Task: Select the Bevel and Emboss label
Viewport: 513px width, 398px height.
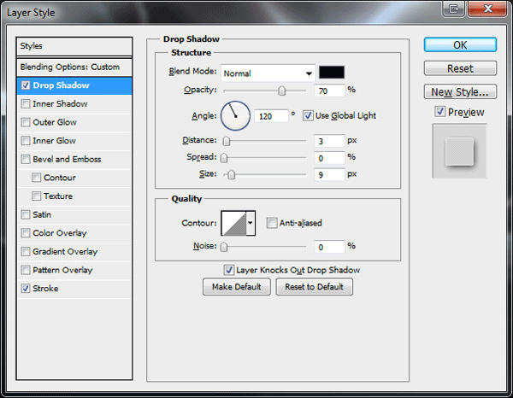Action: (x=67, y=159)
